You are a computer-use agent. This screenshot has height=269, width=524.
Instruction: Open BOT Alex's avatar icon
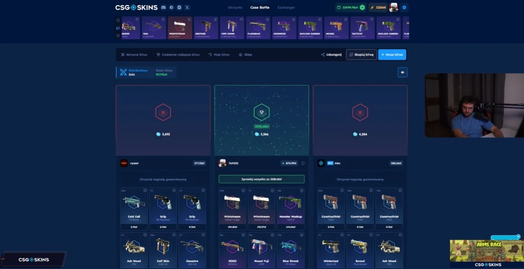click(321, 163)
